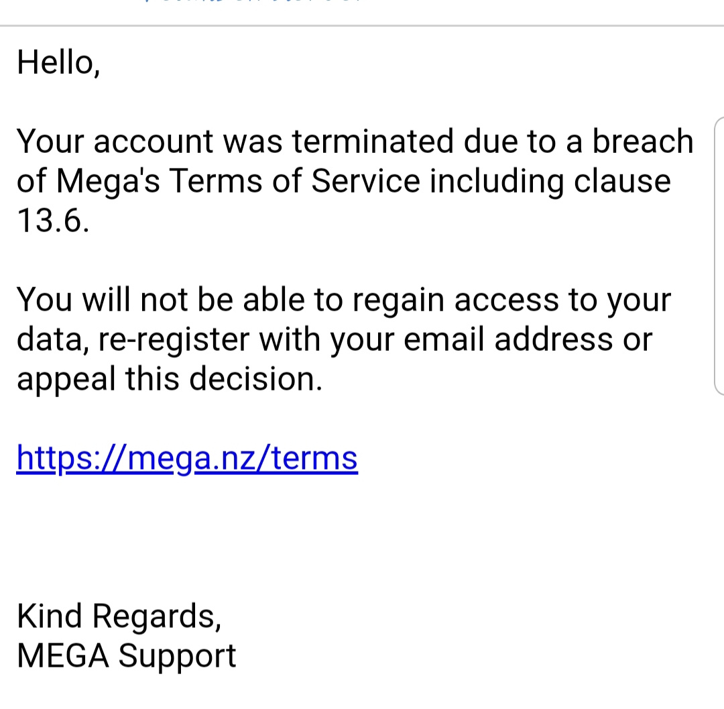Click the "Kind Regards," line
The height and width of the screenshot is (709, 724).
[119, 616]
